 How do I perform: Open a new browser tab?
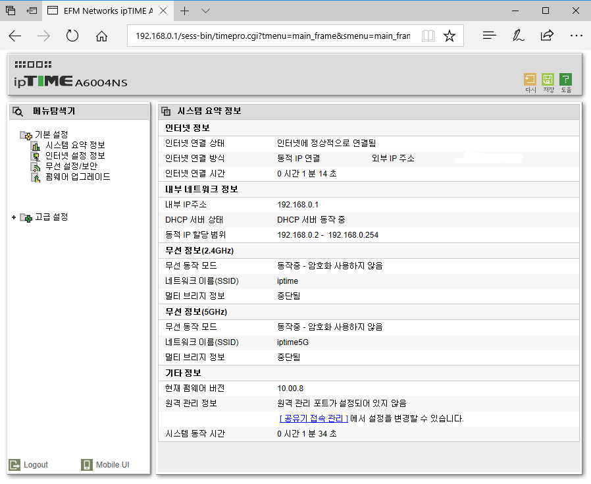(x=185, y=11)
